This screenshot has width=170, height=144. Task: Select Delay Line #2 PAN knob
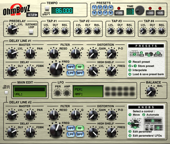pos(30,115)
